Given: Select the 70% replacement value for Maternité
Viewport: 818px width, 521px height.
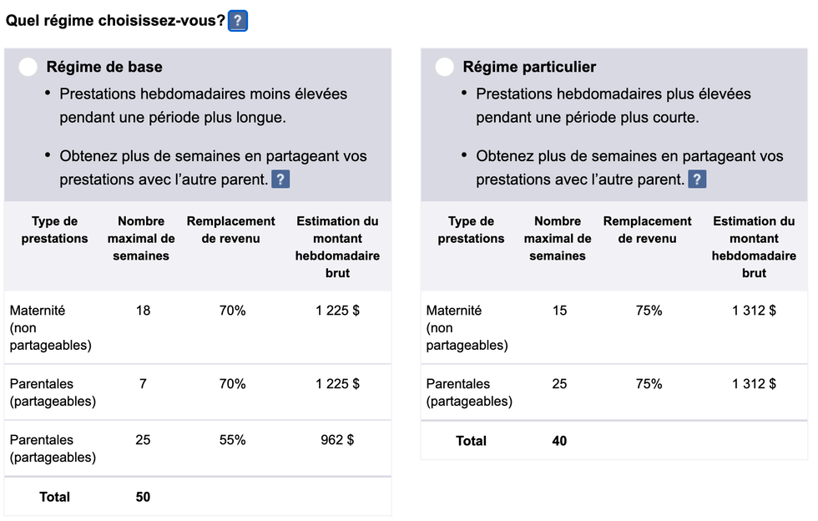Looking at the screenshot, I should pos(232,310).
